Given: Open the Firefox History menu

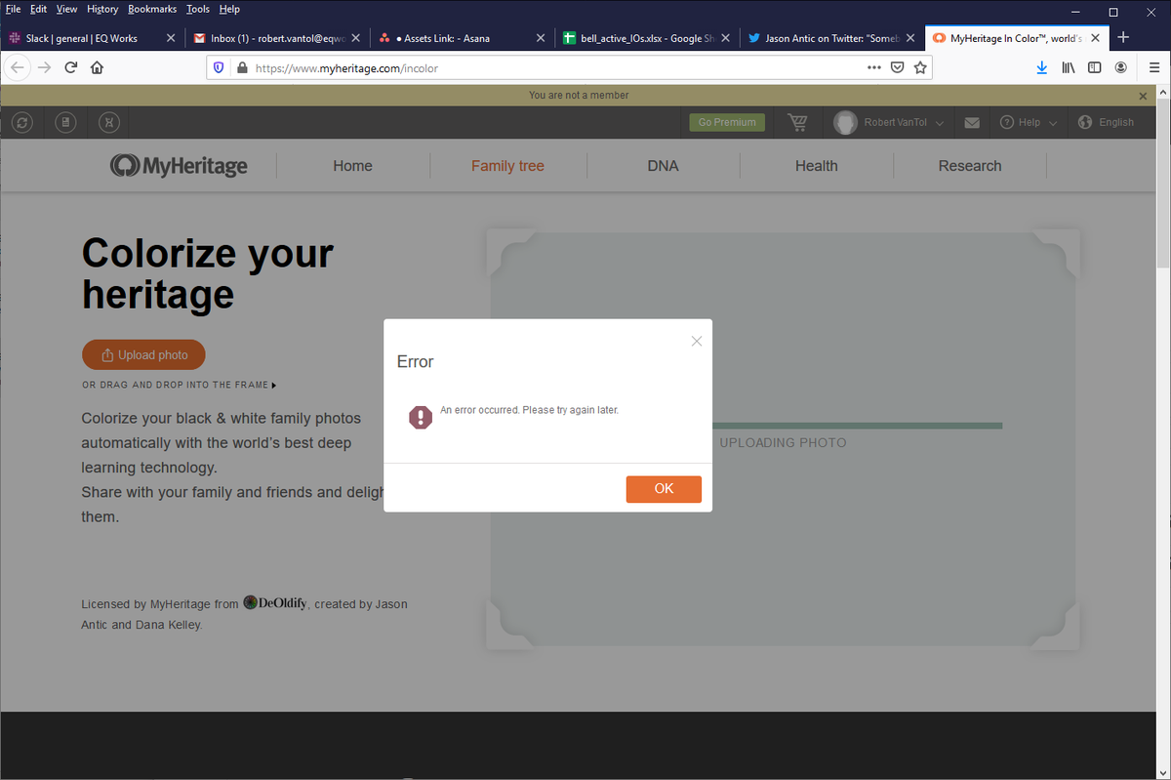Looking at the screenshot, I should pyautogui.click(x=102, y=9).
